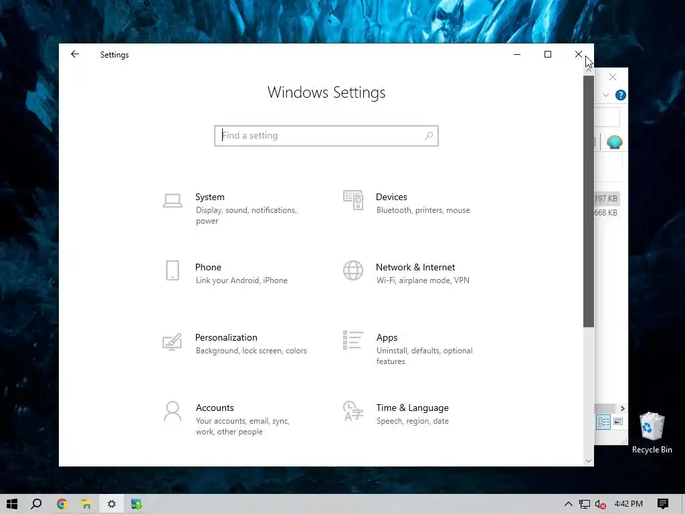
Task: Select the 668 KB file size entry
Action: pos(606,213)
